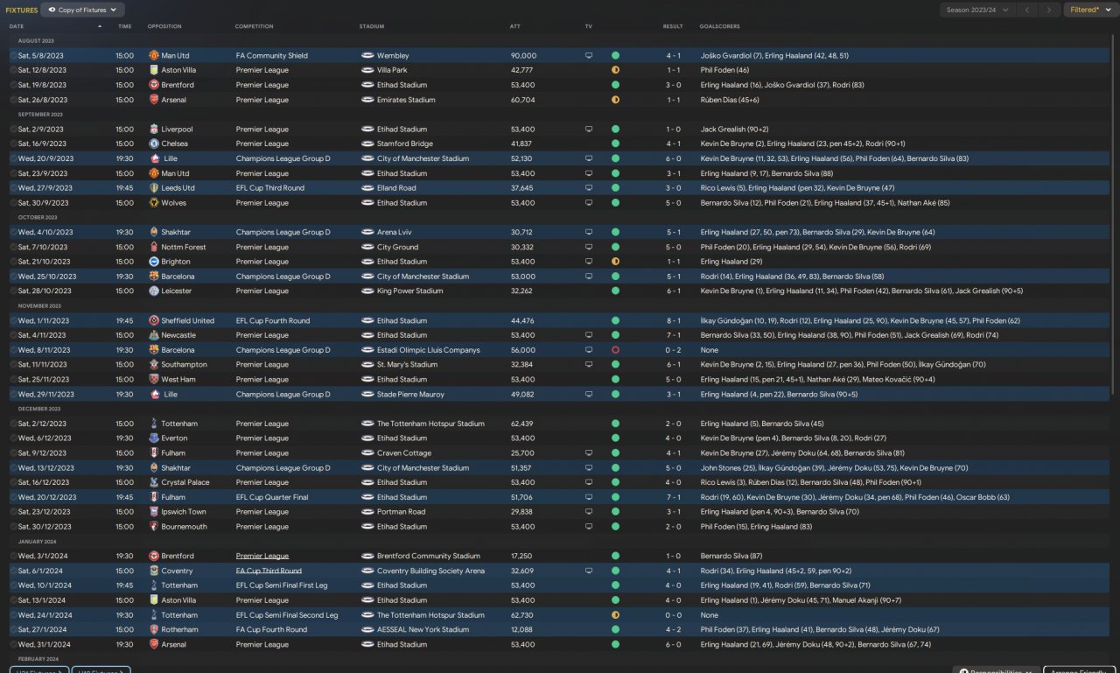
Task: Click the Man Utd badge in Community Shield row
Action: click(154, 55)
